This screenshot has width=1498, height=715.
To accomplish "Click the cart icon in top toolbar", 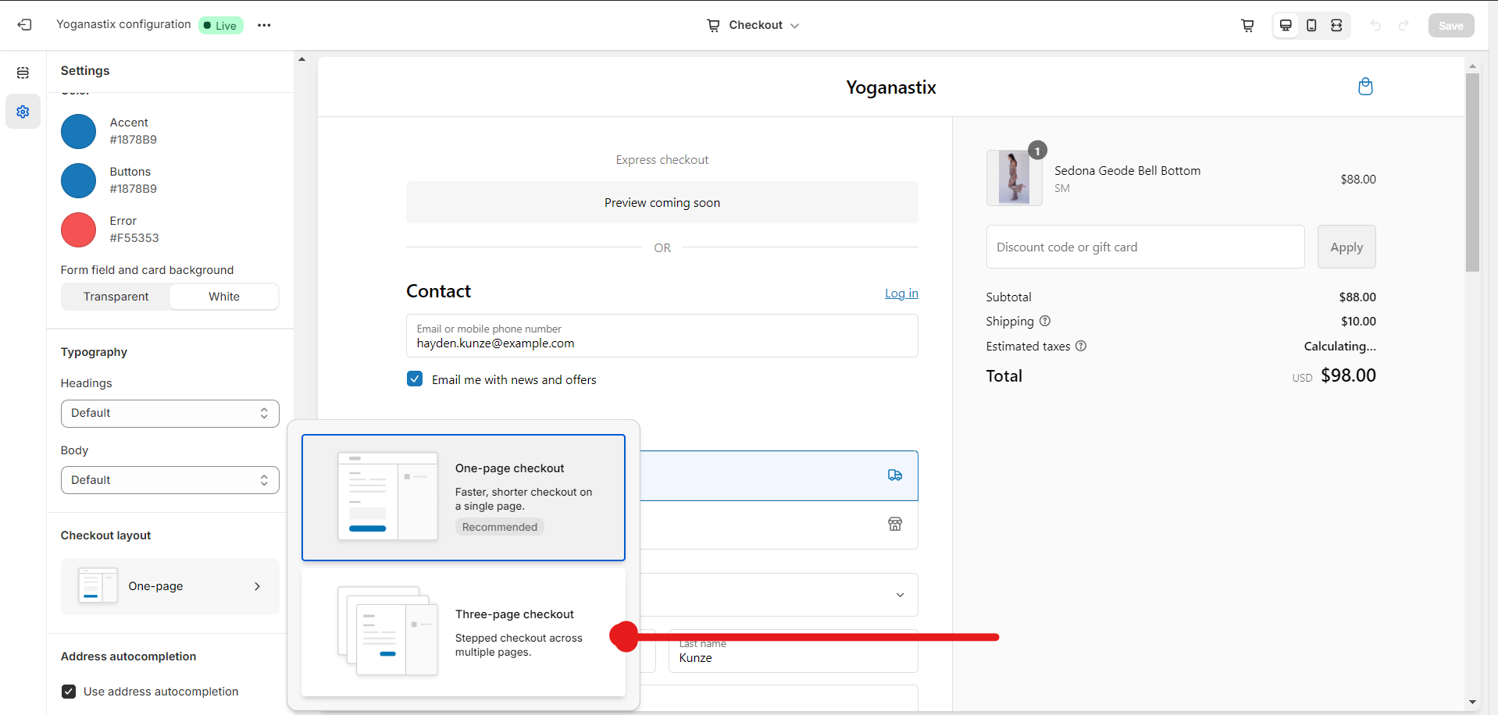I will pos(1247,25).
